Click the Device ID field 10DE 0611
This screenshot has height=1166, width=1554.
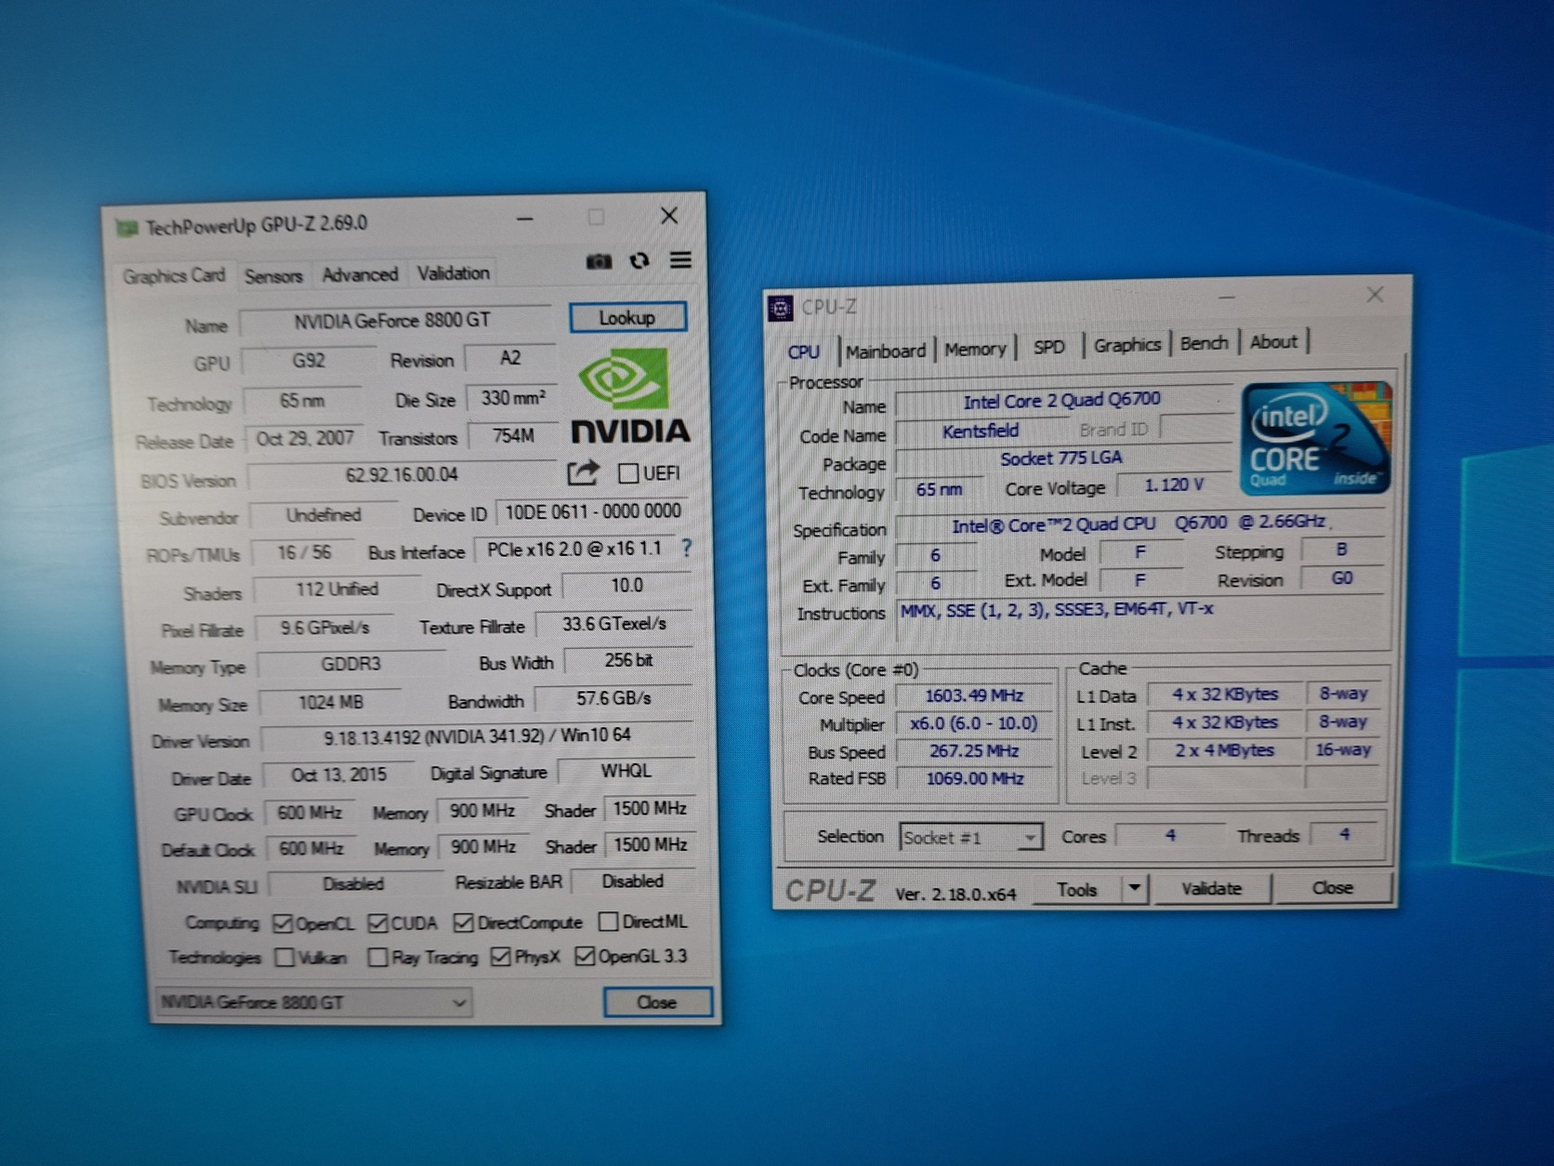coord(593,511)
